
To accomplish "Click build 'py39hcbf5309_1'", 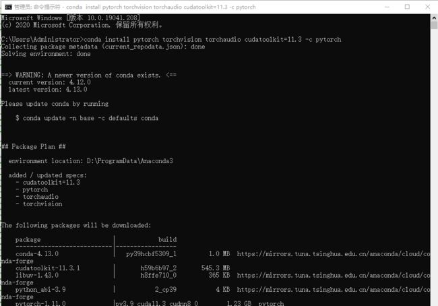I will 151,254.
